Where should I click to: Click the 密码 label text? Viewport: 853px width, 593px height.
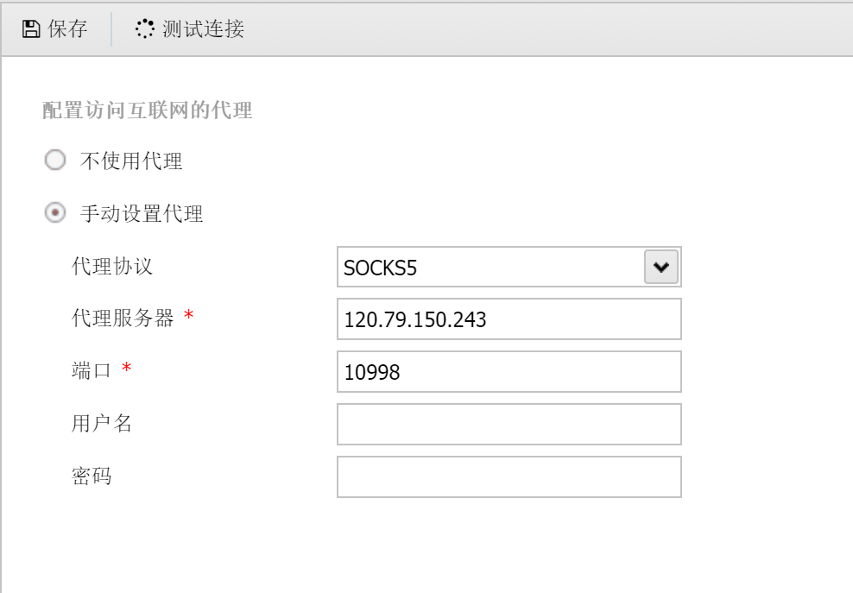coord(92,476)
